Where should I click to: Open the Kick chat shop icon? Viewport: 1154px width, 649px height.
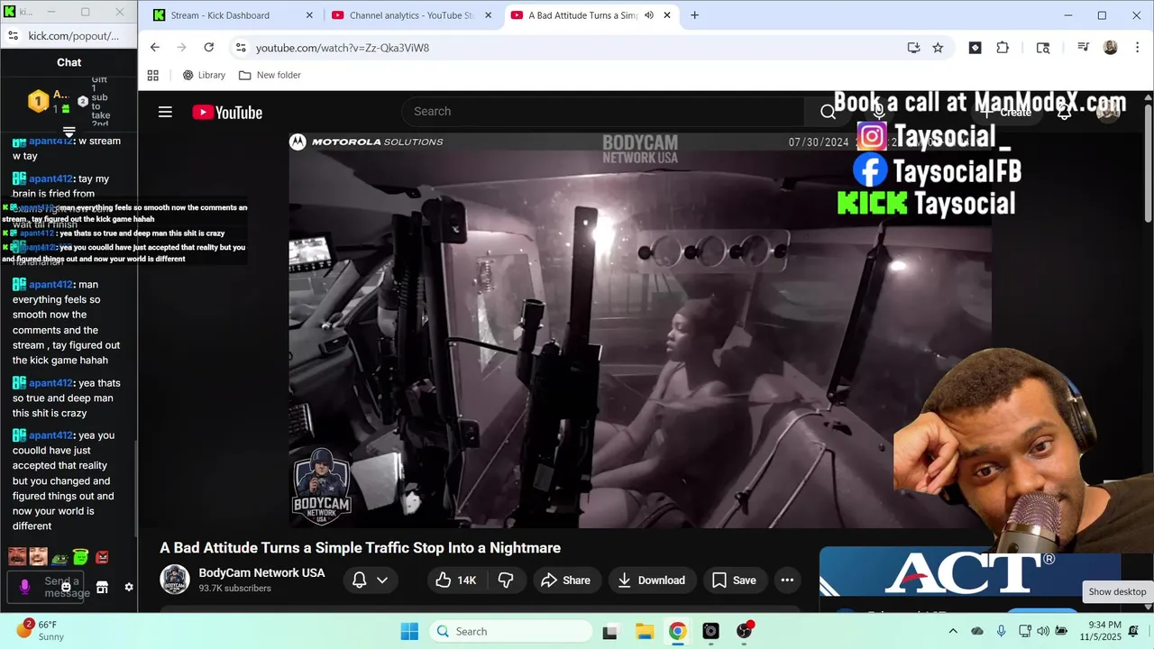tap(103, 588)
